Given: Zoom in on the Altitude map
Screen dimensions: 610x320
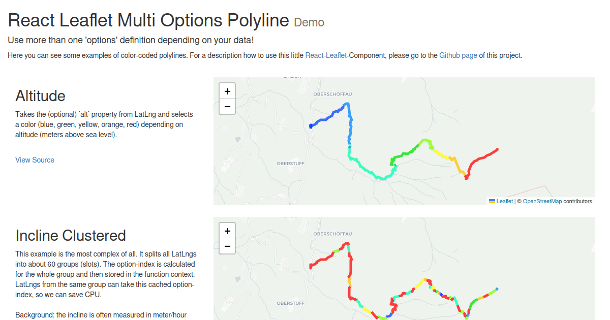Looking at the screenshot, I should 227,91.
